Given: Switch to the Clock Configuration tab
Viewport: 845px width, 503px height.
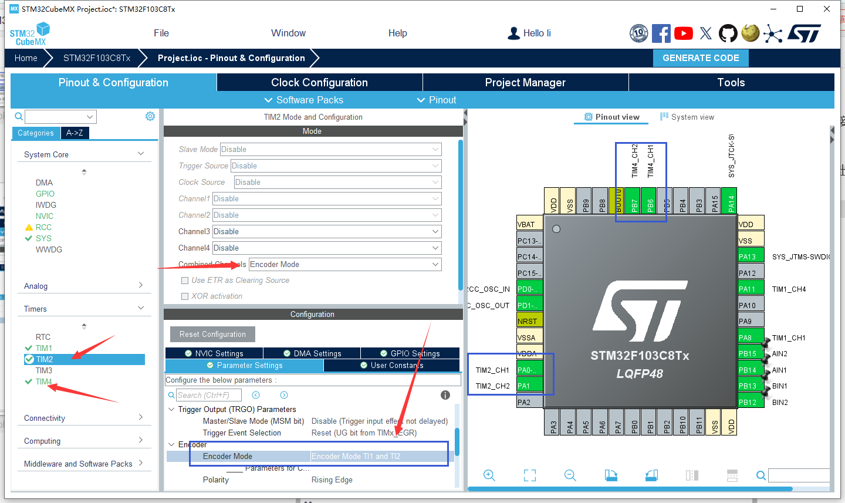Looking at the screenshot, I should tap(320, 83).
